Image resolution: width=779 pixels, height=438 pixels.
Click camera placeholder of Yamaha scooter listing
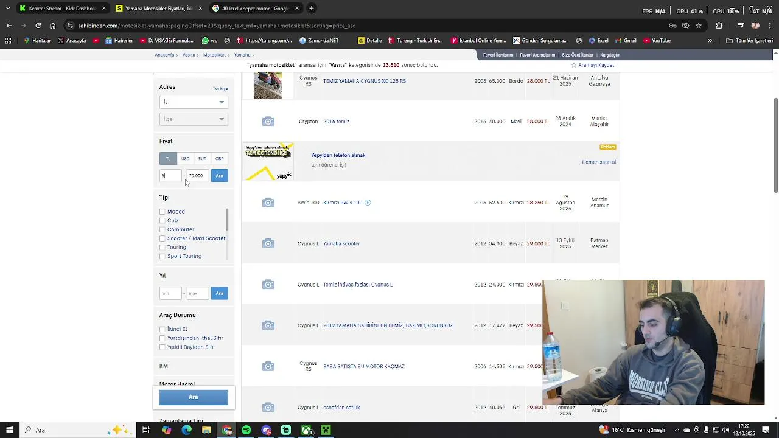tap(268, 243)
